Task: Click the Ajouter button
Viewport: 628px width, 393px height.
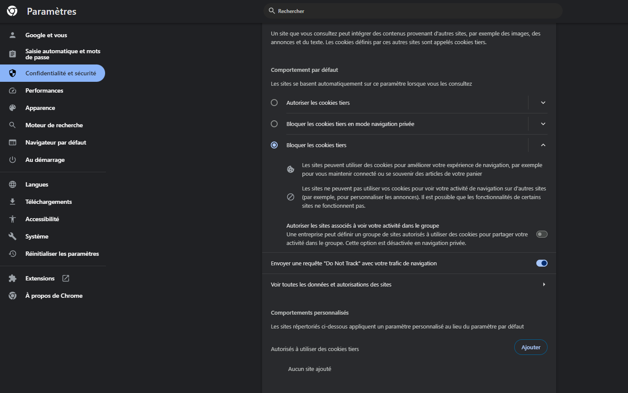Action: (531, 347)
